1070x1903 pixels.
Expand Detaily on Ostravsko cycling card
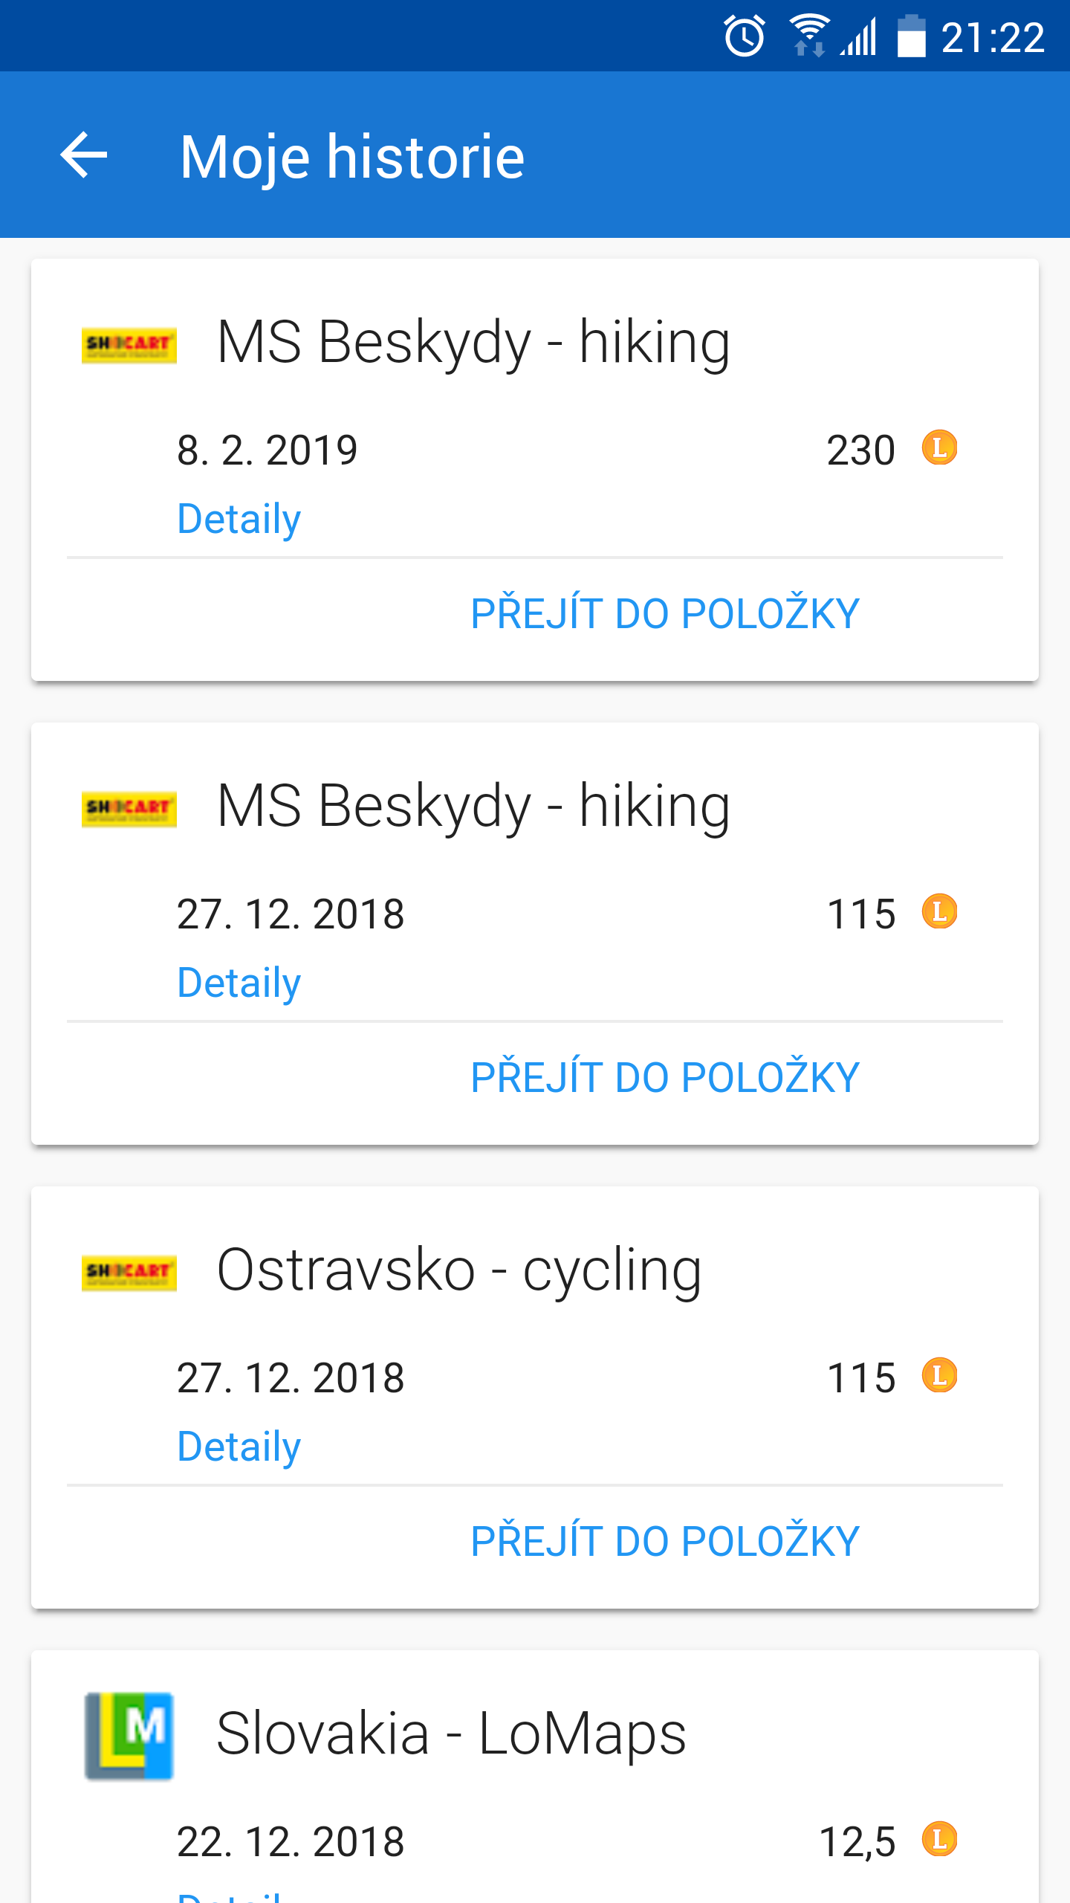click(x=239, y=1447)
